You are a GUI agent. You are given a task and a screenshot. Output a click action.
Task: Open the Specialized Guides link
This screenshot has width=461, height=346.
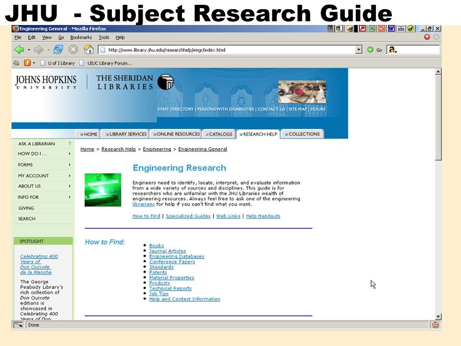pyautogui.click(x=188, y=216)
